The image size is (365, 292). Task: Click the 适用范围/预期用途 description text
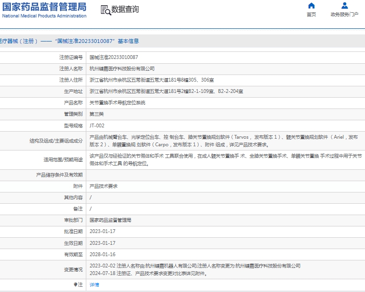[x=225, y=160]
